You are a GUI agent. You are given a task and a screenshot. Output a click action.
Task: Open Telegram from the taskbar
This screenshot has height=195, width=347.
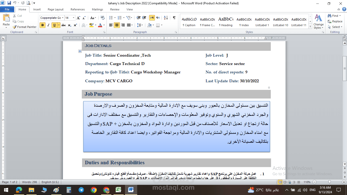[81, 190]
